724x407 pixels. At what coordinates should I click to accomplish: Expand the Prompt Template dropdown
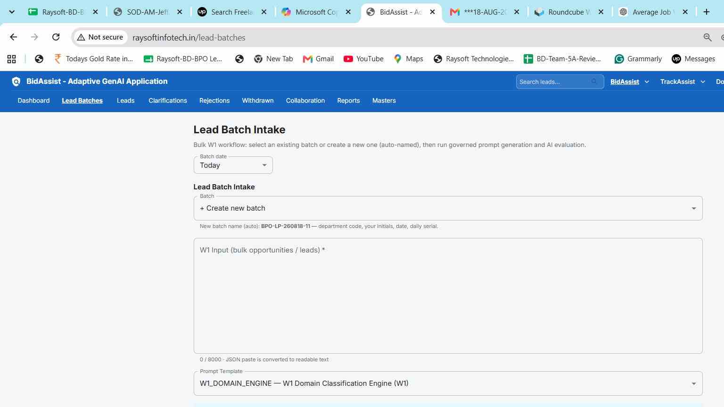click(448, 383)
